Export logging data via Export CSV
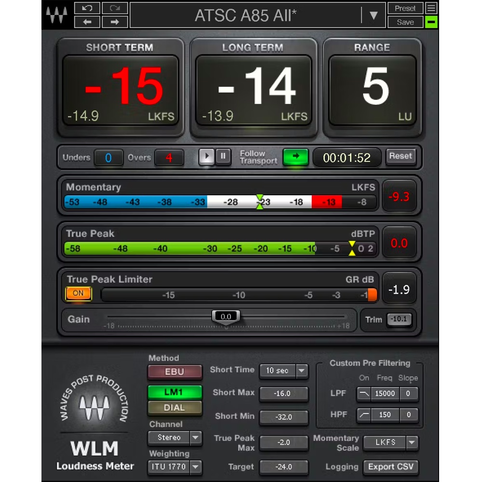The image size is (482, 482). [x=391, y=467]
